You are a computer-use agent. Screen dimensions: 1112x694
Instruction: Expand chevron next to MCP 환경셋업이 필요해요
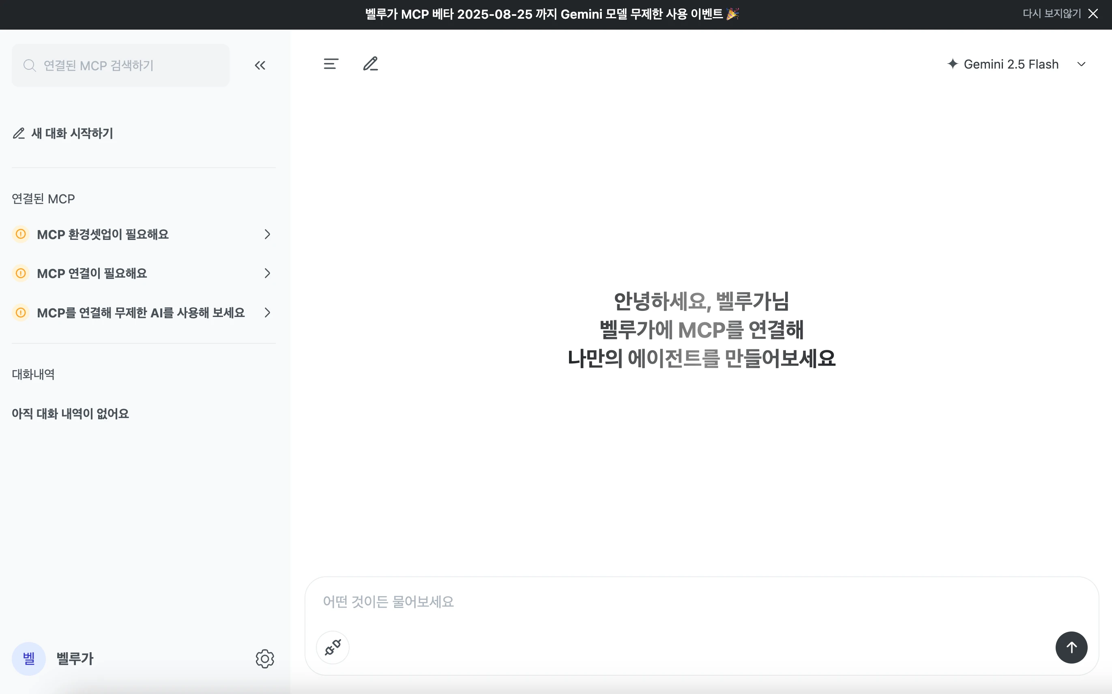[x=267, y=234]
